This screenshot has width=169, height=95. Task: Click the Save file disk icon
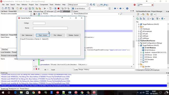pos(26,8)
